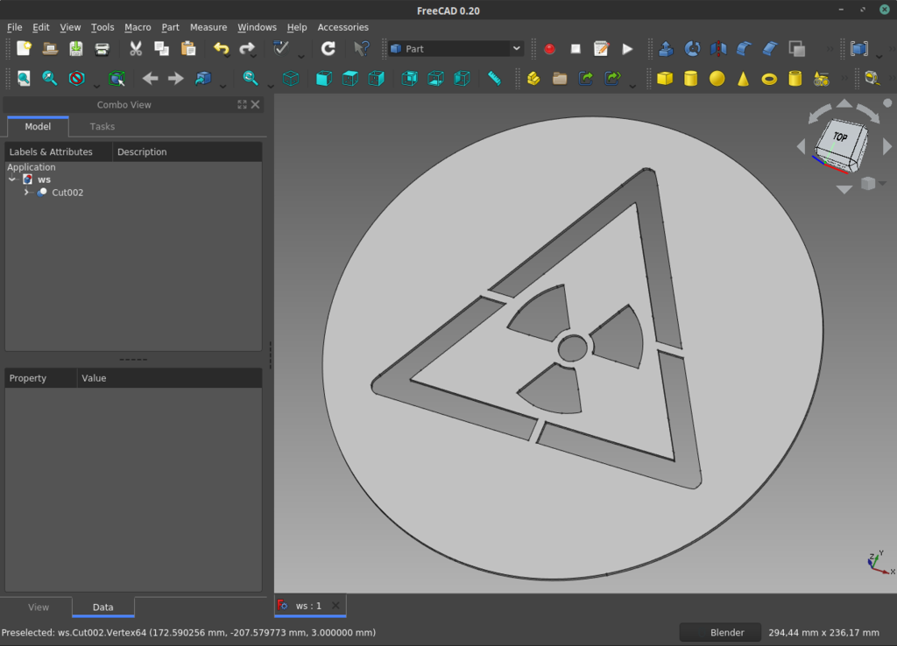Open the Accessories menu
897x646 pixels.
tap(343, 27)
